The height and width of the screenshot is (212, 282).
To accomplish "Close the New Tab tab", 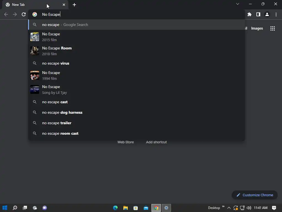I will point(64,5).
